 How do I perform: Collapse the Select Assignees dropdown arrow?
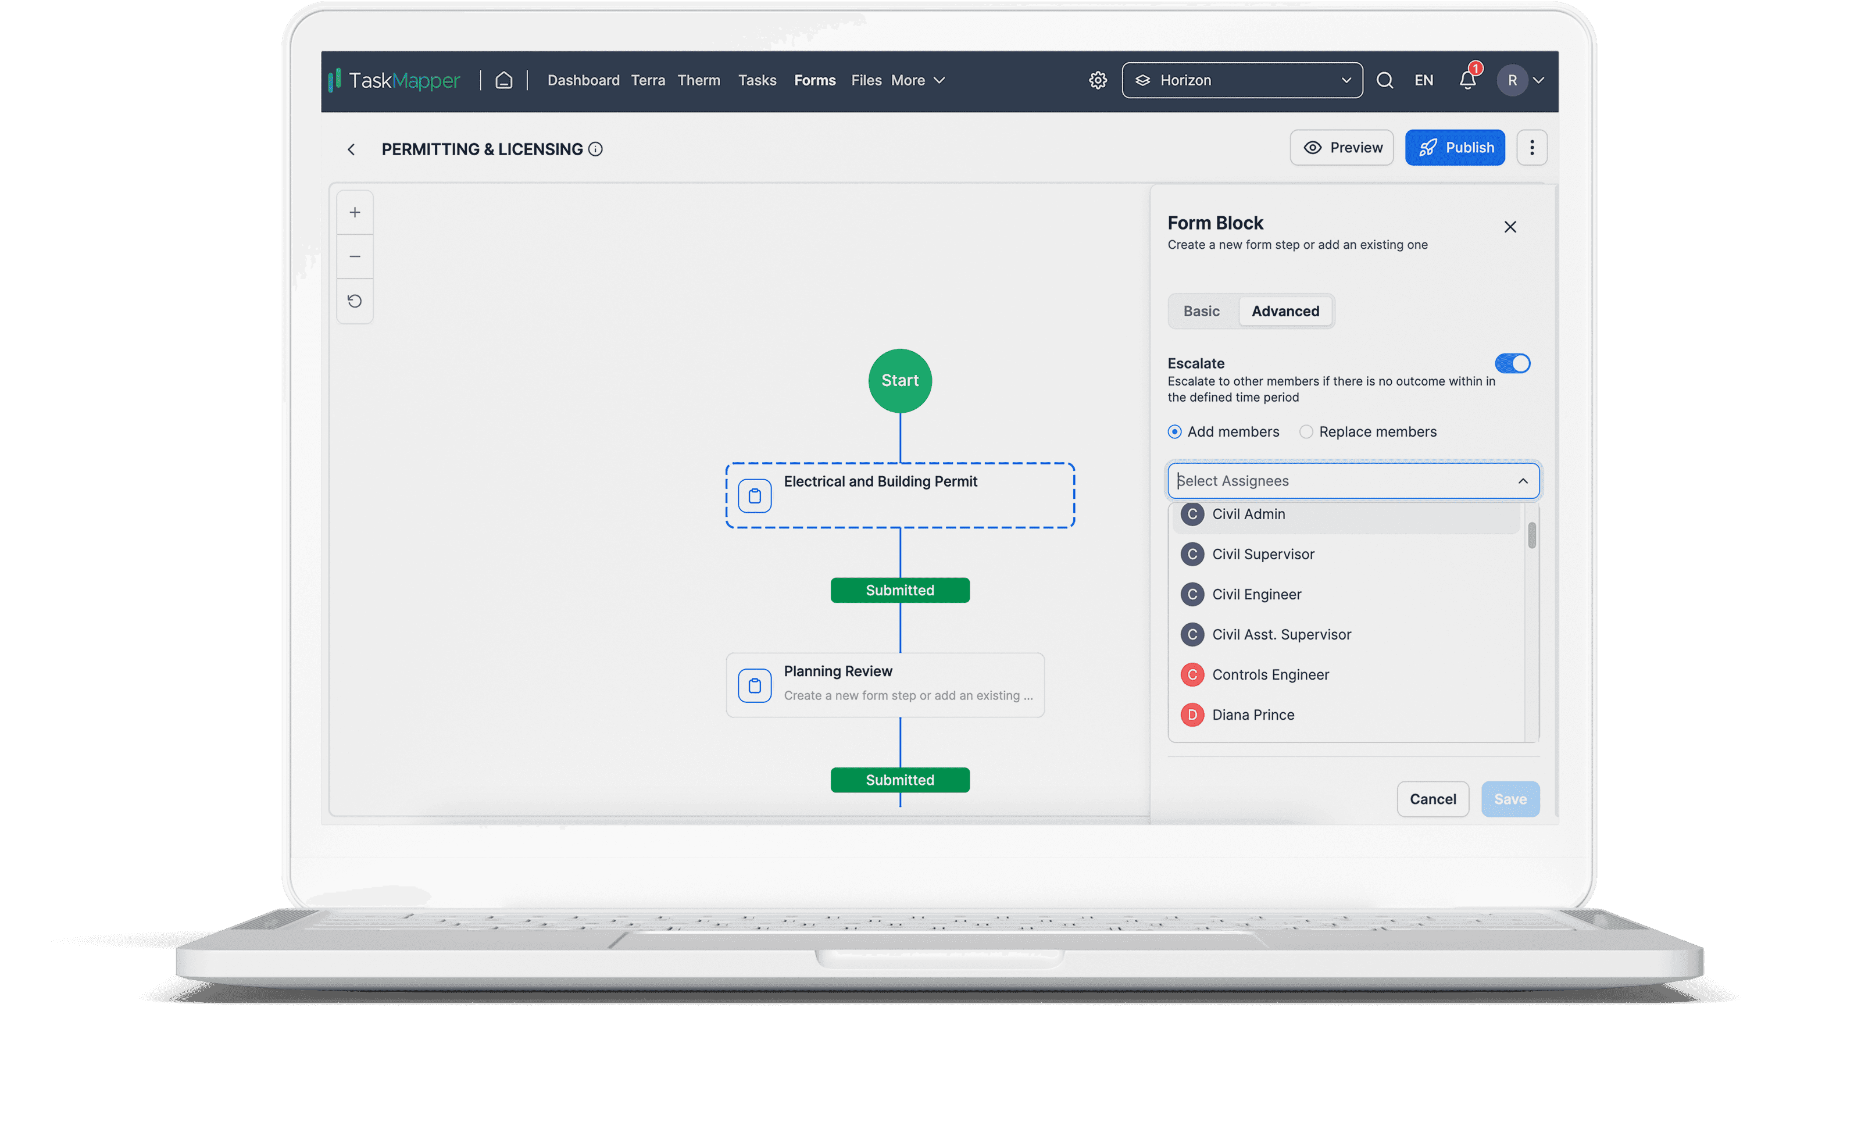click(x=1522, y=481)
